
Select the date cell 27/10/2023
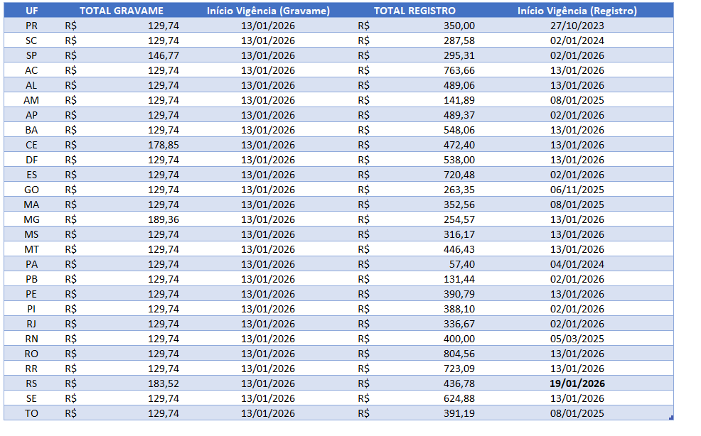pyautogui.click(x=577, y=26)
